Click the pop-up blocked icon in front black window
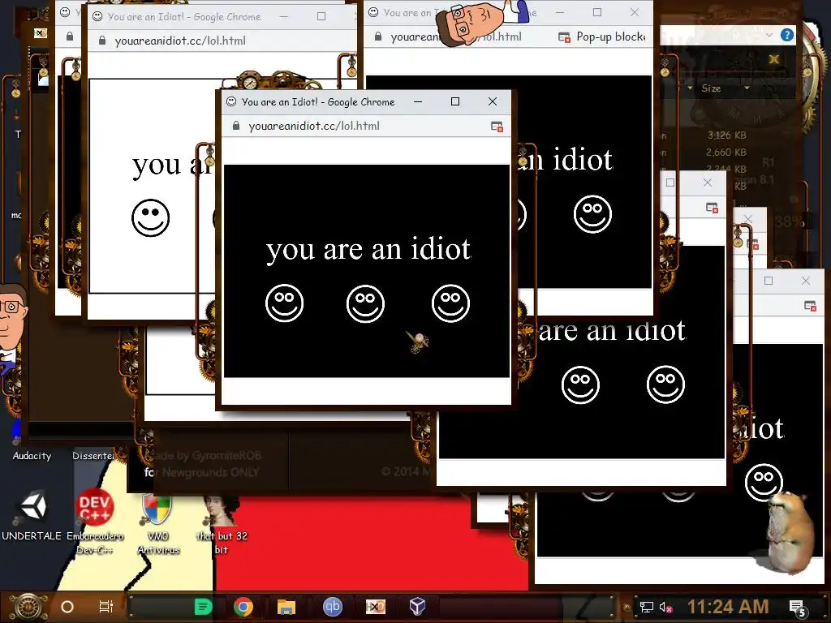Screen dimensions: 831x623 click(x=497, y=126)
